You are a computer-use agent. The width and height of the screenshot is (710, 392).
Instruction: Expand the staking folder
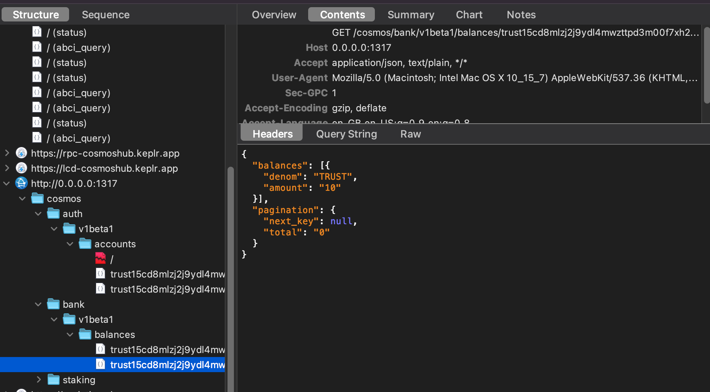pyautogui.click(x=39, y=380)
